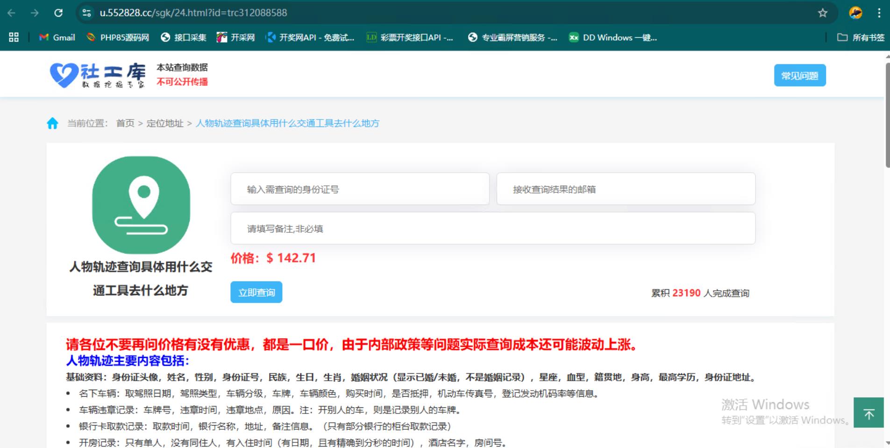Focus the browser address bar URL
The height and width of the screenshot is (448, 890).
pyautogui.click(x=193, y=13)
